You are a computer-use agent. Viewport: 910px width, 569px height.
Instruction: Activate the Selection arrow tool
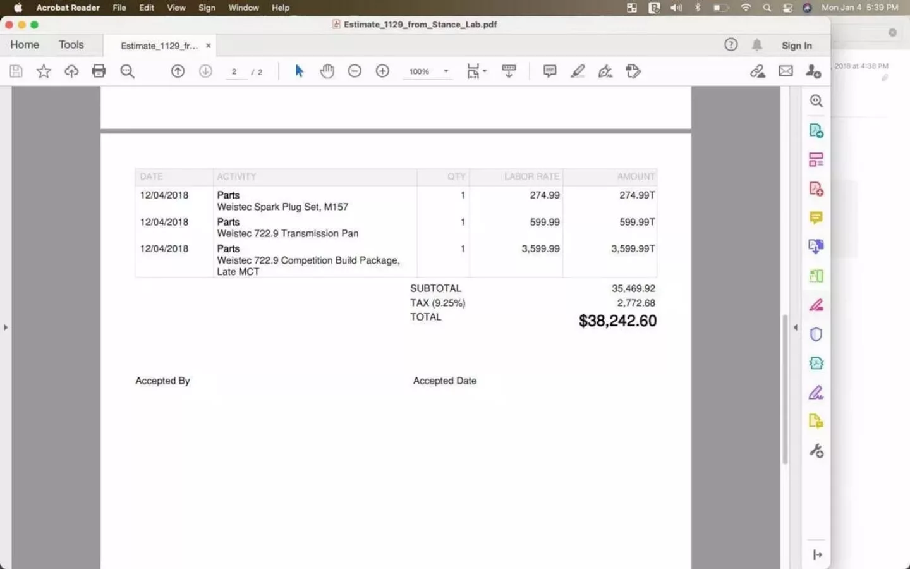tap(299, 71)
